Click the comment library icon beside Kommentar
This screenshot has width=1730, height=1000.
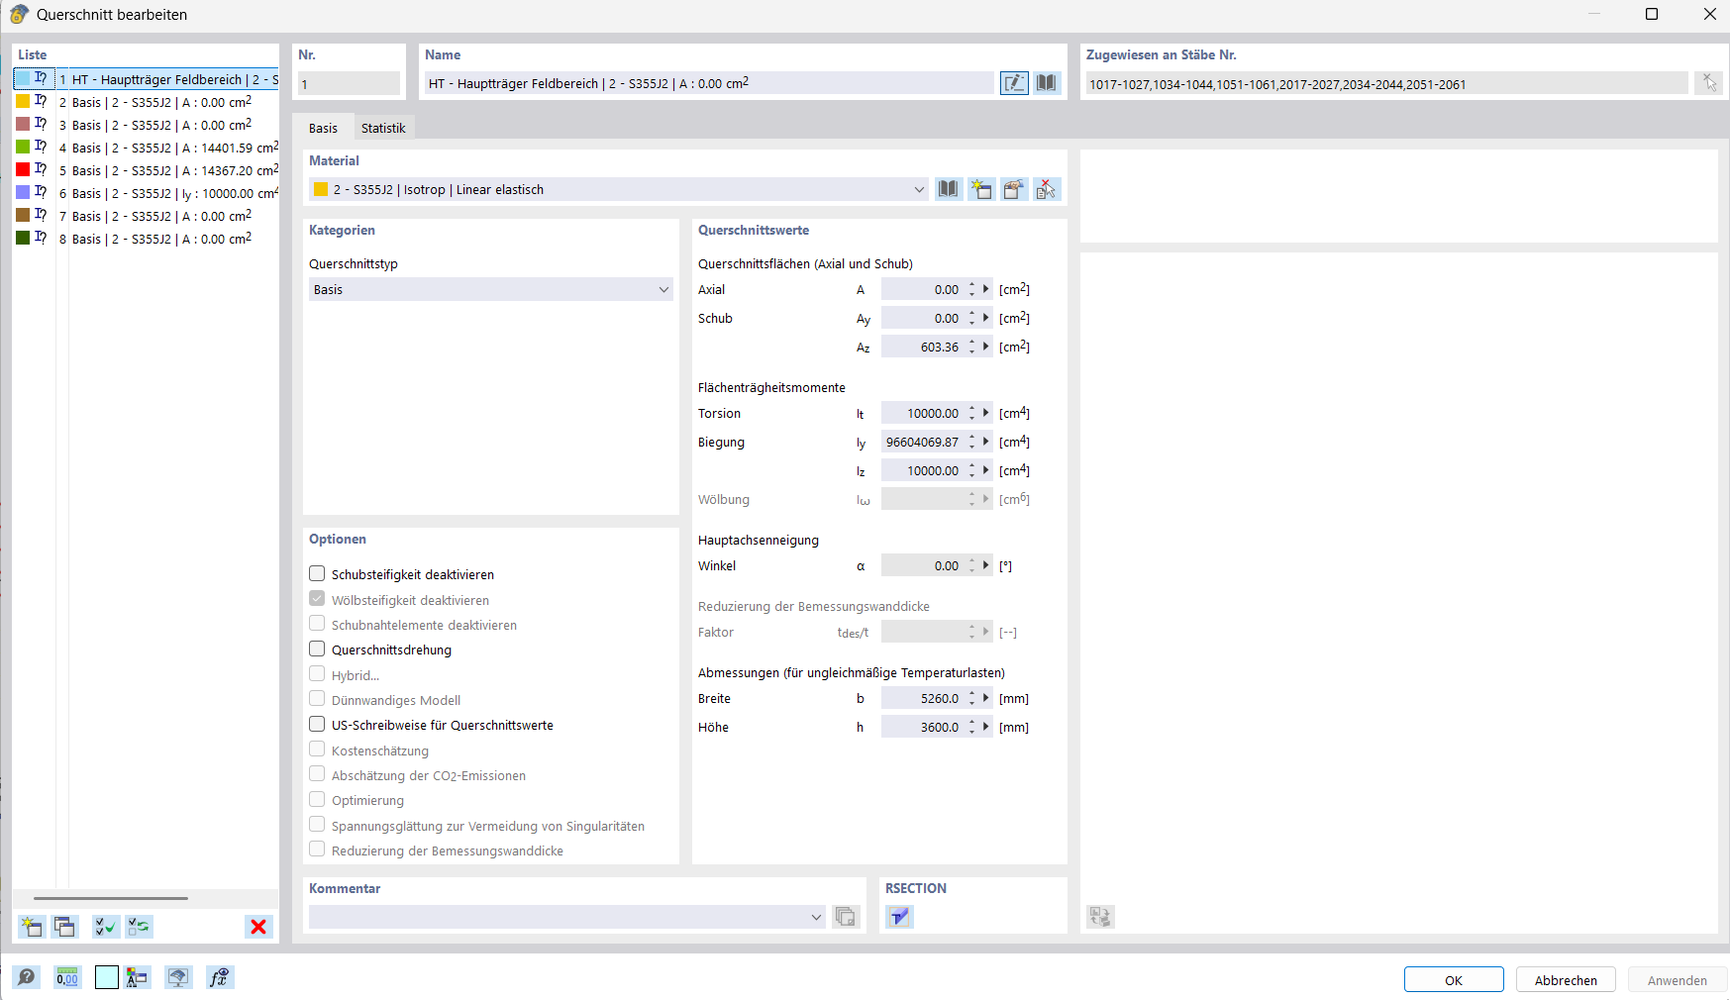tap(846, 917)
